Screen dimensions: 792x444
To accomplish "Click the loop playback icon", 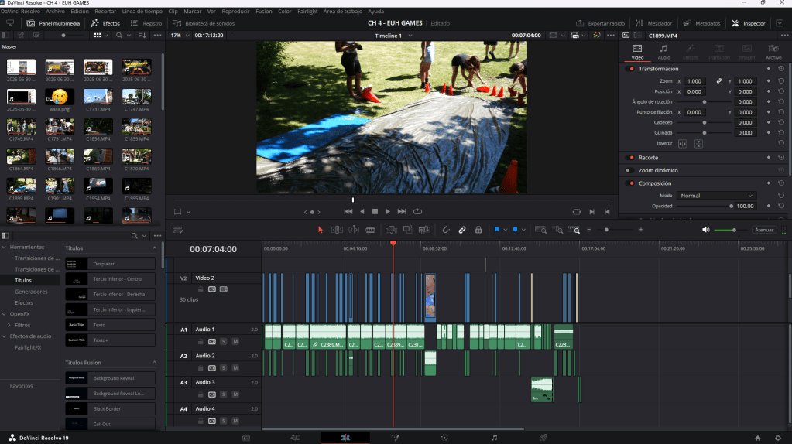I will tap(418, 211).
